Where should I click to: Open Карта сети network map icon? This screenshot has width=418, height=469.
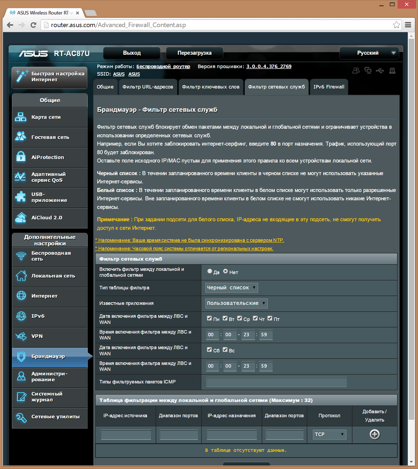(x=21, y=117)
